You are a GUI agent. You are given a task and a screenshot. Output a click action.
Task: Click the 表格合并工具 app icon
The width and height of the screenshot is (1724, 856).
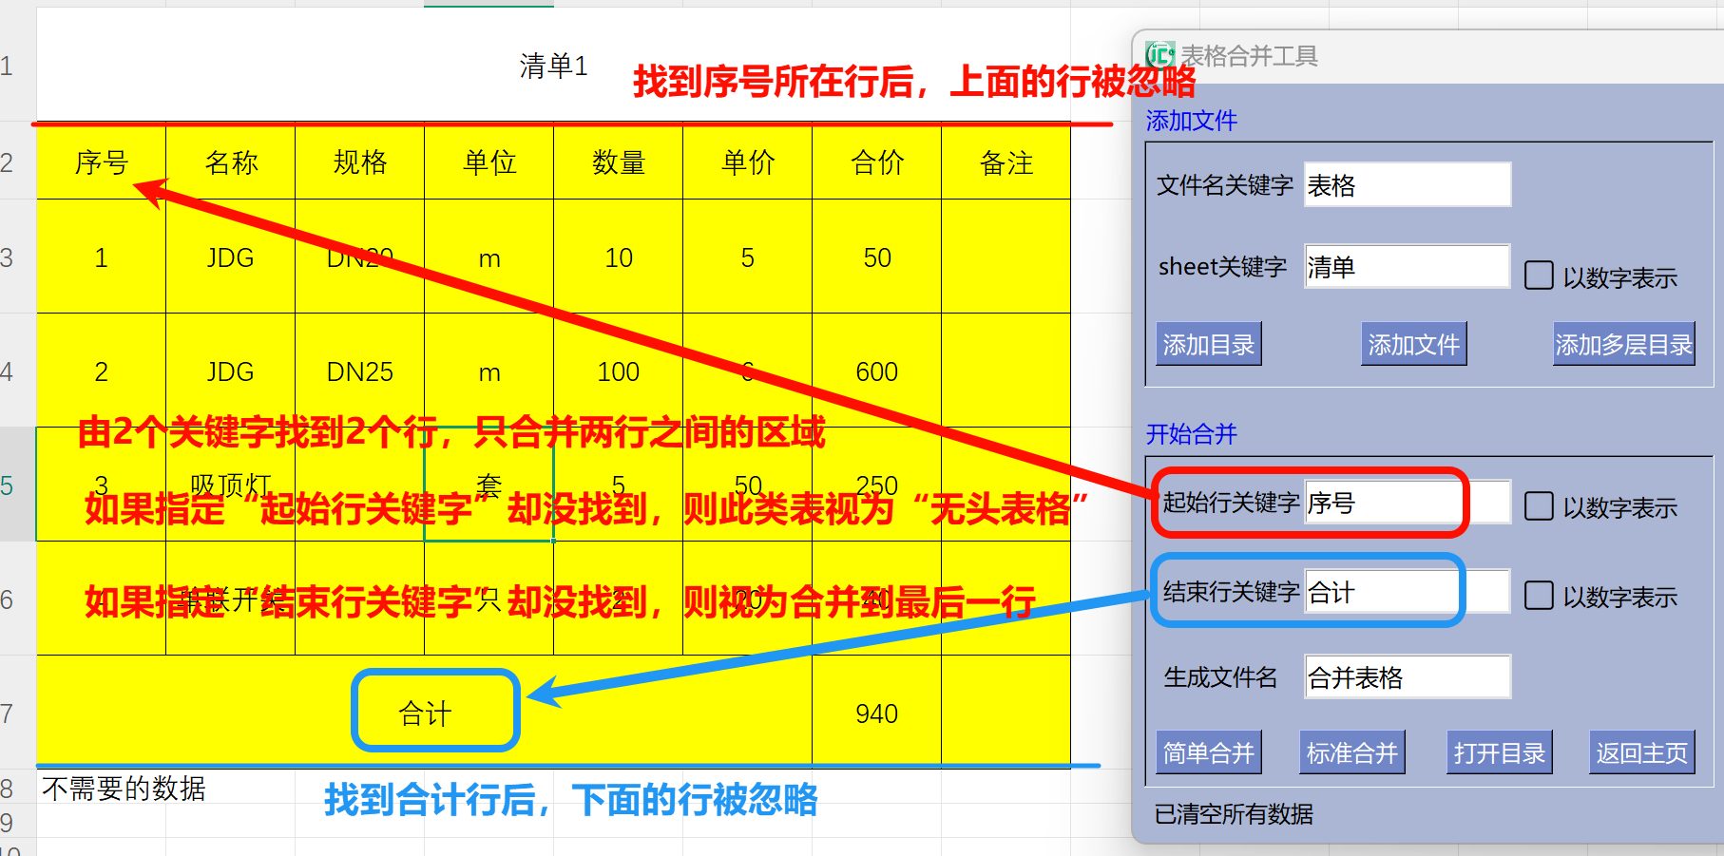[x=1160, y=54]
